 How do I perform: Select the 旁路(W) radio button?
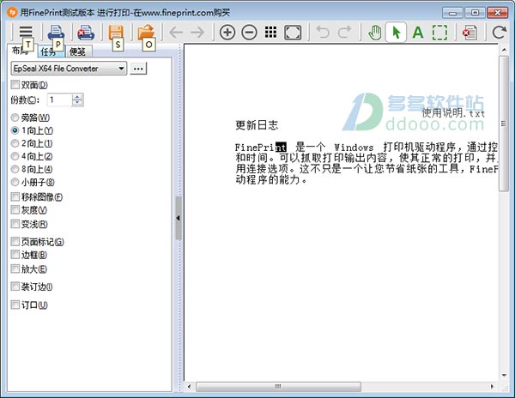[x=15, y=118]
